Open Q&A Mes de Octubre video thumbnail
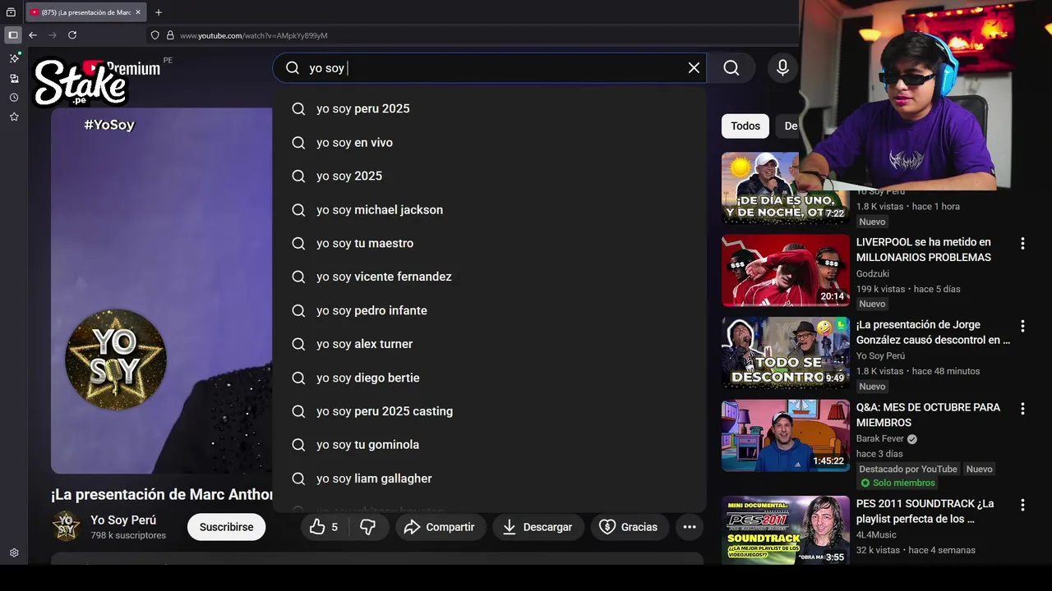Viewport: 1052px width, 591px height. 786,436
